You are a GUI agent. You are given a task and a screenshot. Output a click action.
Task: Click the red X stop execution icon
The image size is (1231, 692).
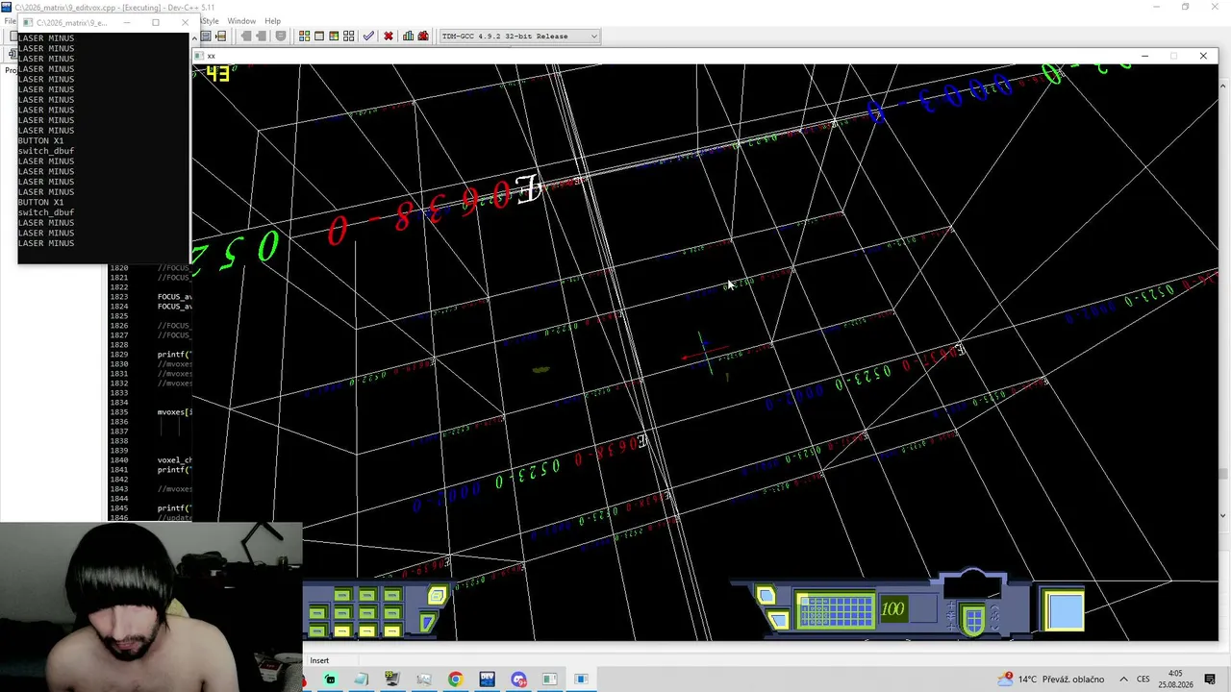tap(389, 36)
